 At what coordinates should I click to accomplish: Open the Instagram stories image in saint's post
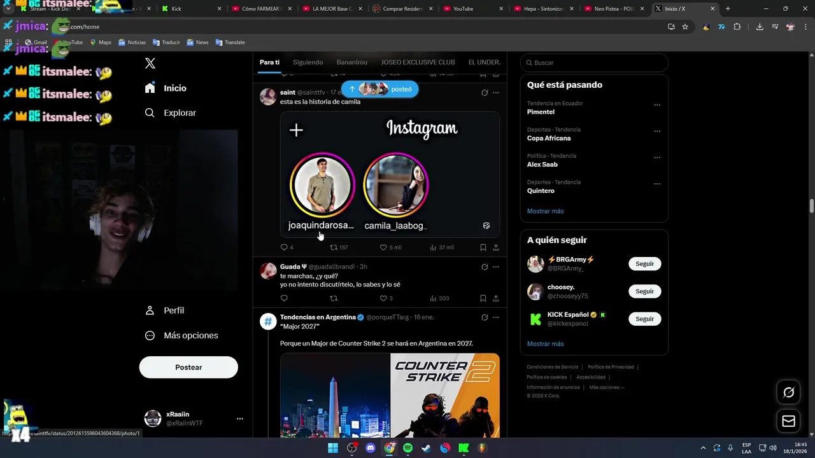(x=390, y=174)
